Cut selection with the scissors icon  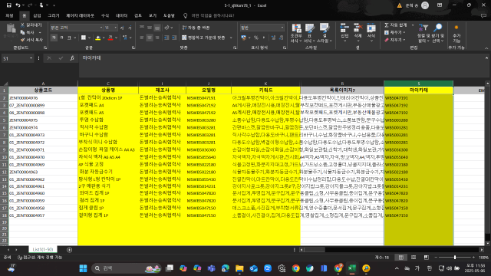tap(22, 25)
